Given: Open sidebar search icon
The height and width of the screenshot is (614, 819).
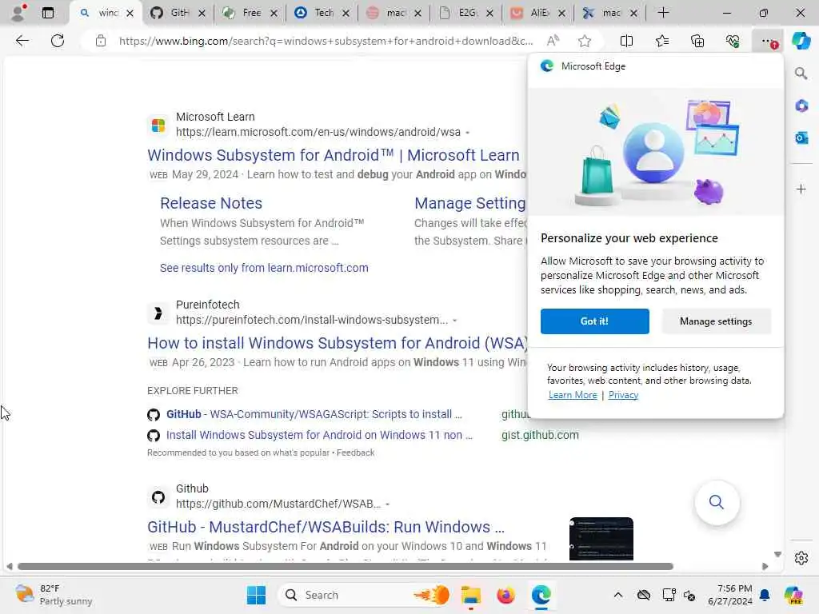Looking at the screenshot, I should click(x=801, y=74).
